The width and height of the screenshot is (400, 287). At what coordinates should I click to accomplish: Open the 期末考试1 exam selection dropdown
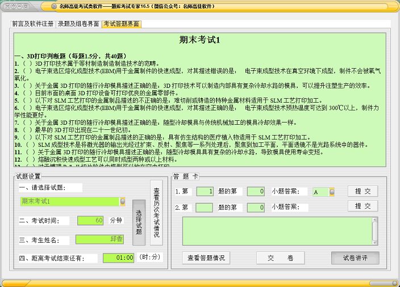pyautogui.click(x=73, y=201)
